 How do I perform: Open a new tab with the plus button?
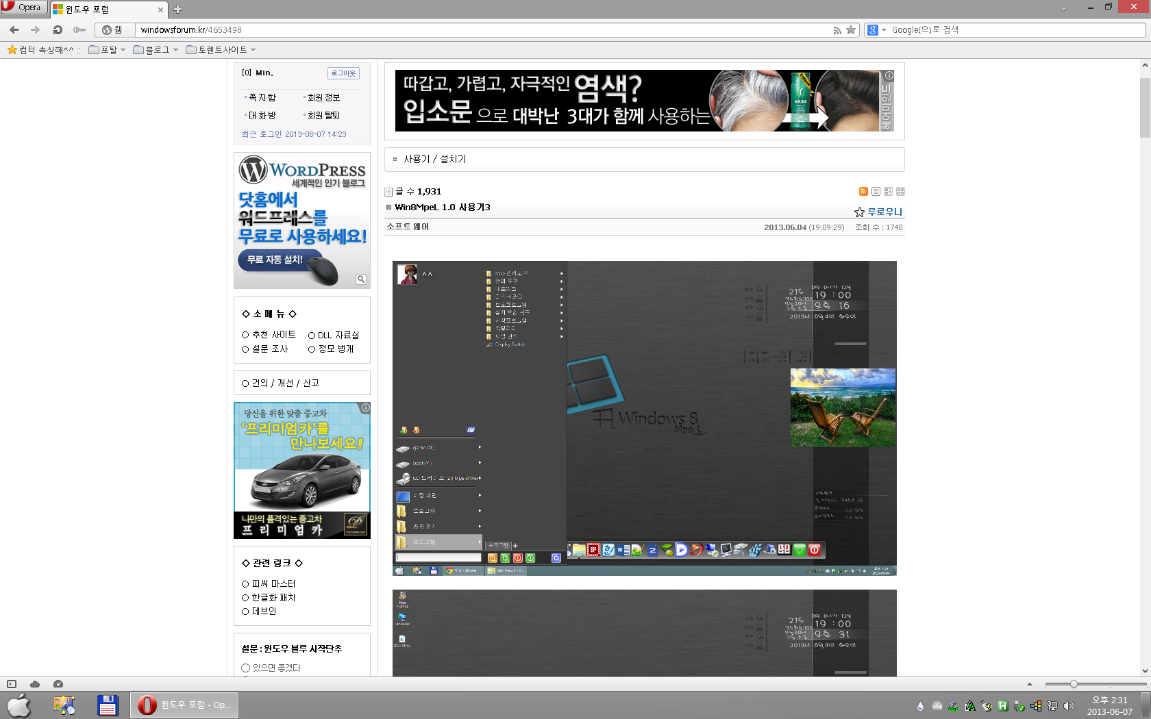(177, 9)
